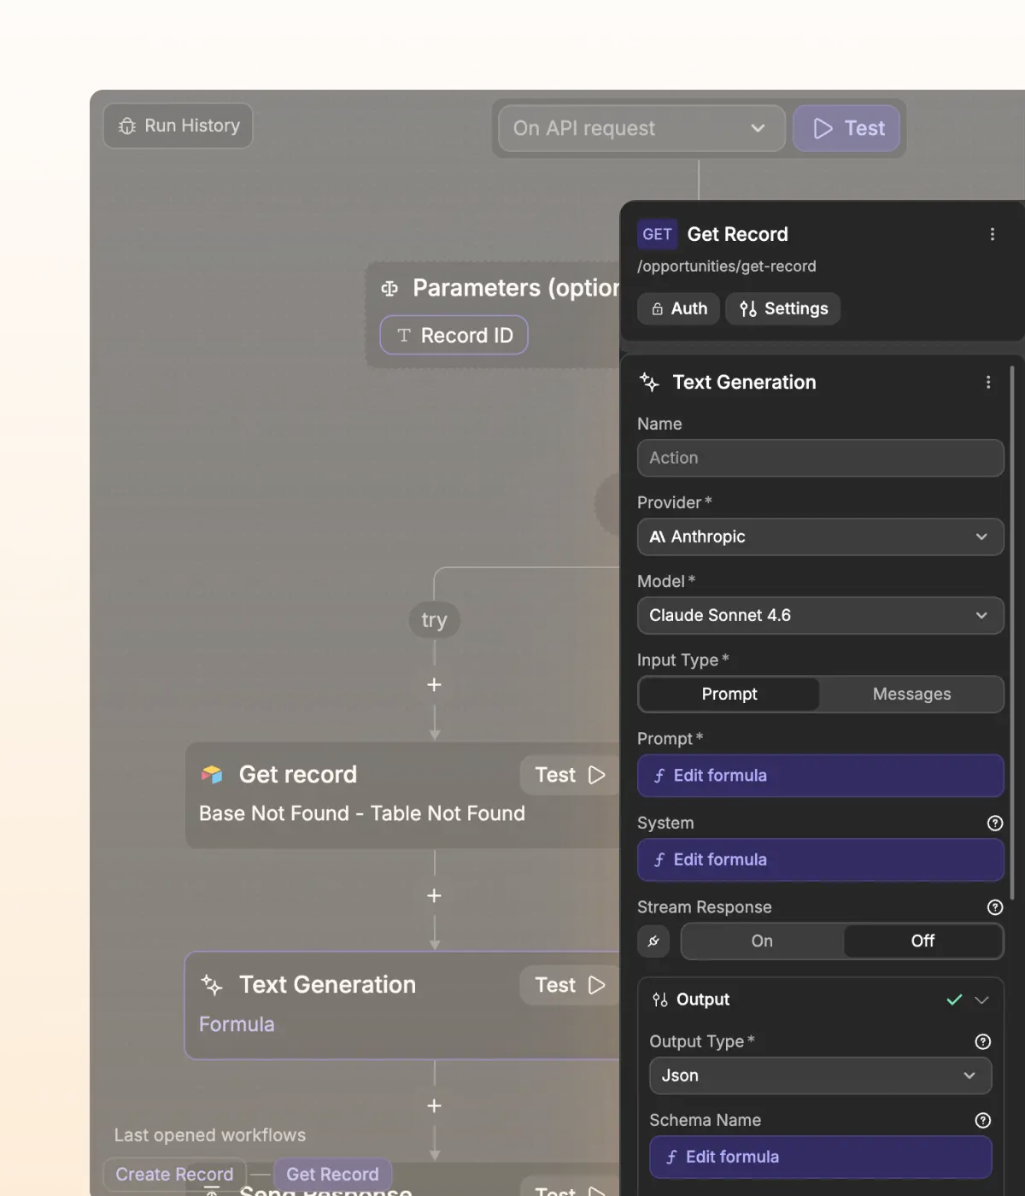1025x1196 pixels.
Task: Click the Parameters section icon
Action: pyautogui.click(x=389, y=288)
